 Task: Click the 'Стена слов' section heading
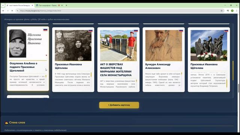click(x=17, y=123)
